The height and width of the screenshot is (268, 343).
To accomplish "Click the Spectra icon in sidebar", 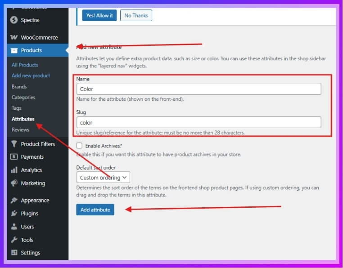I will [x=14, y=20].
